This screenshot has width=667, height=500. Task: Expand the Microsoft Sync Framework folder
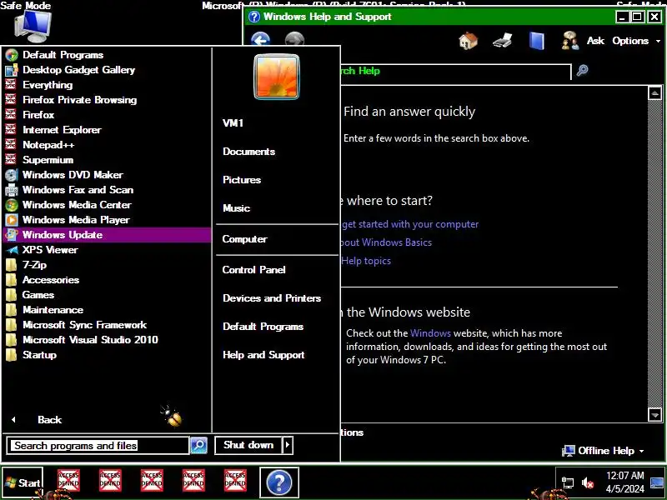(107, 325)
